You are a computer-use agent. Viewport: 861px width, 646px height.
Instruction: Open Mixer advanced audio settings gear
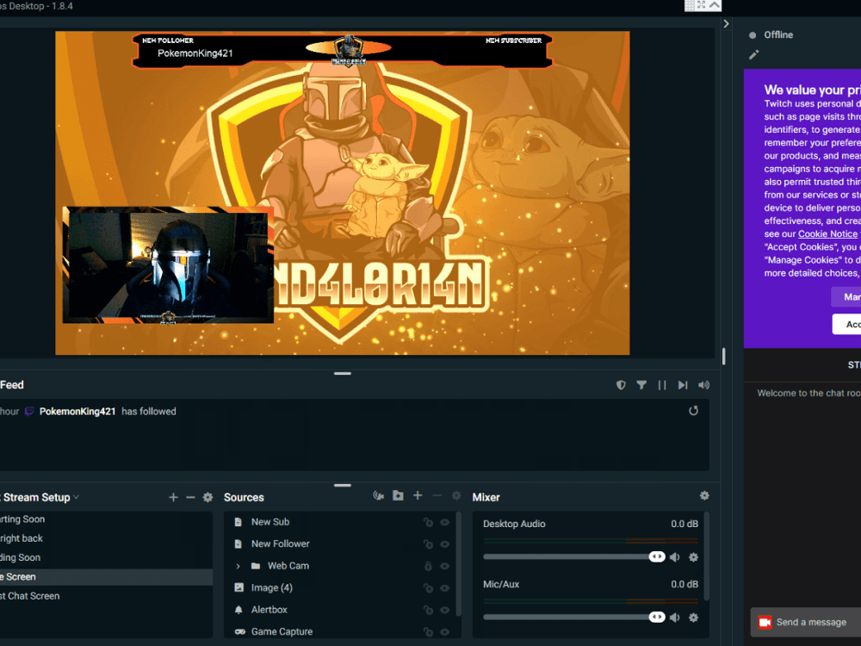(x=704, y=495)
